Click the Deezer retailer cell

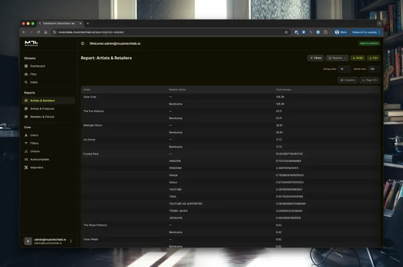(x=173, y=175)
